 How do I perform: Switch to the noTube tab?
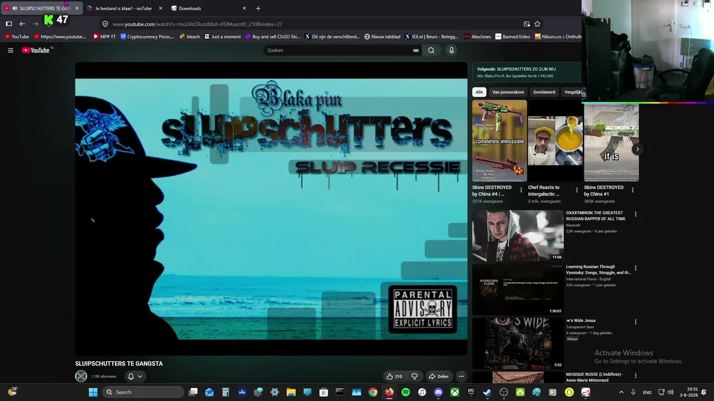124,8
